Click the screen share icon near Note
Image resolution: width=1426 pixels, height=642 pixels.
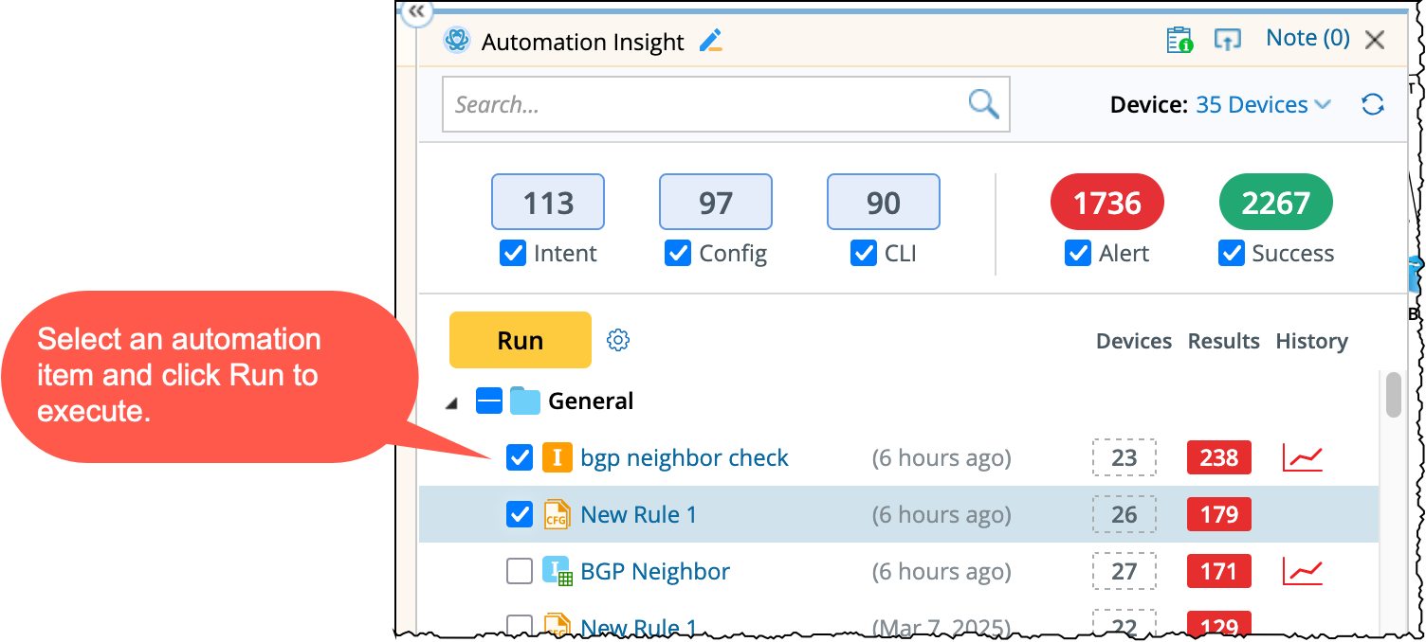tap(1228, 41)
